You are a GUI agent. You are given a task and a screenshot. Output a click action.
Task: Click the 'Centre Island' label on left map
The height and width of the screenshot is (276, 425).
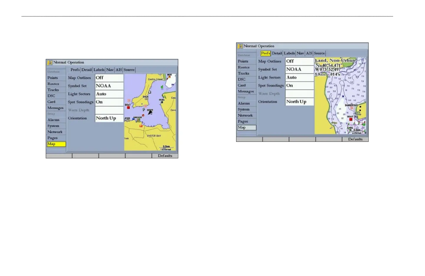(x=155, y=79)
